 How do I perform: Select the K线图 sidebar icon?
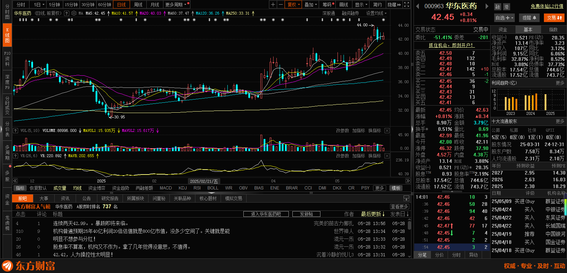[x=7, y=35]
